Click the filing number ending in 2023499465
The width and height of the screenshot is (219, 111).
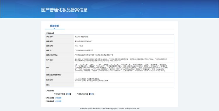coord(84,41)
